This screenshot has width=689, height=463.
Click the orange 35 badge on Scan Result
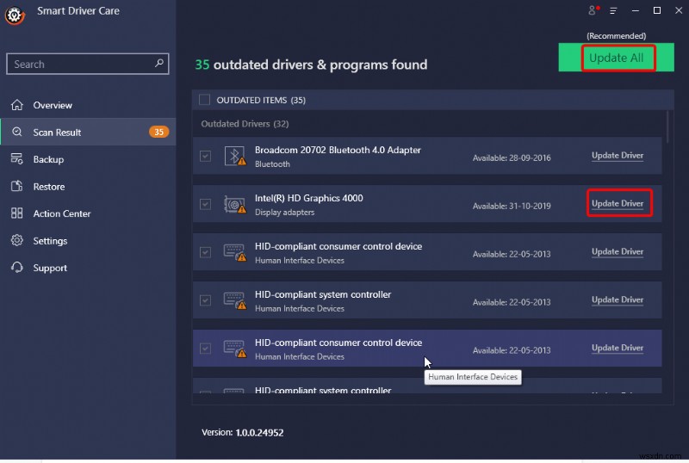point(158,132)
